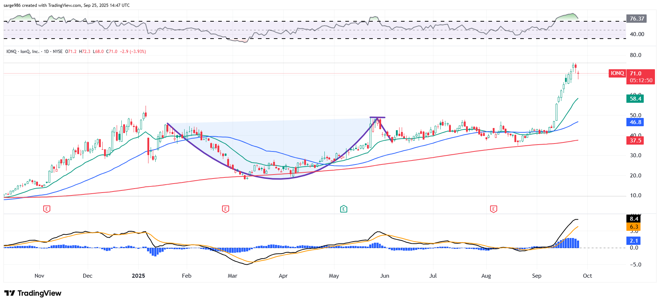
Task: Click the Sep label on time axis
Action: (x=536, y=276)
